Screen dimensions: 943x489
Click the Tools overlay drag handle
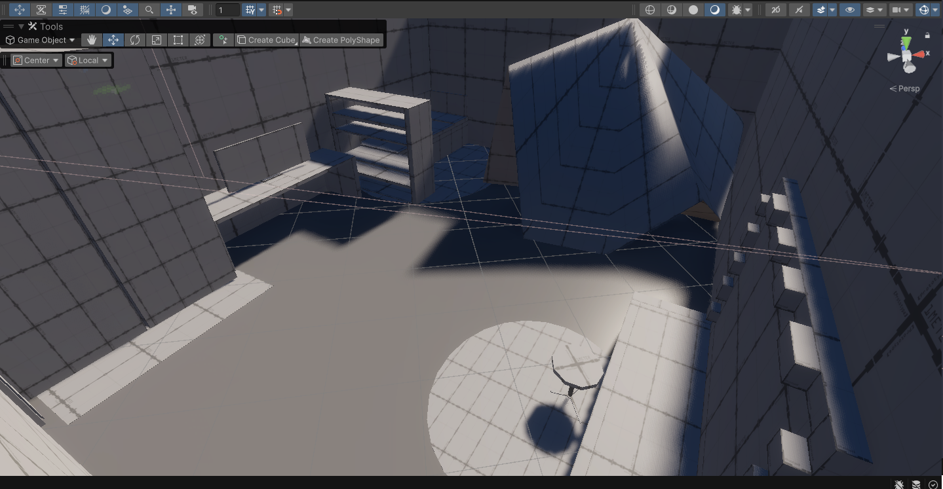[x=9, y=26]
